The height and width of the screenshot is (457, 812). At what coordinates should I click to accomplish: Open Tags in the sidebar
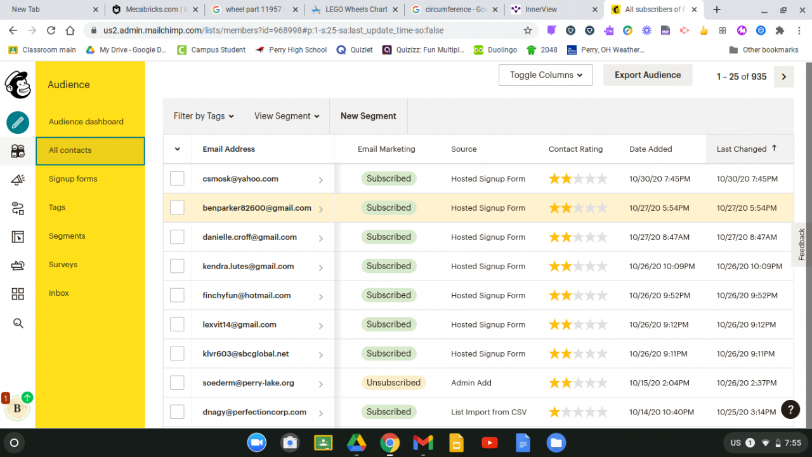coord(57,208)
